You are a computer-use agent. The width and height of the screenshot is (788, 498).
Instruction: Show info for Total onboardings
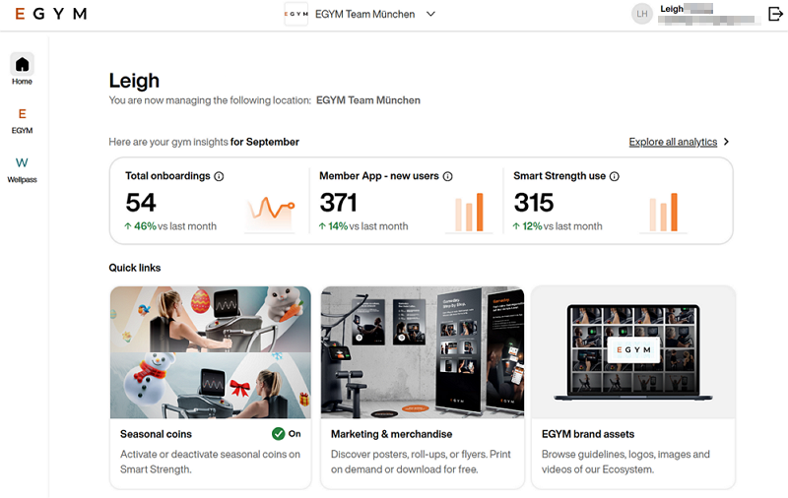219,177
